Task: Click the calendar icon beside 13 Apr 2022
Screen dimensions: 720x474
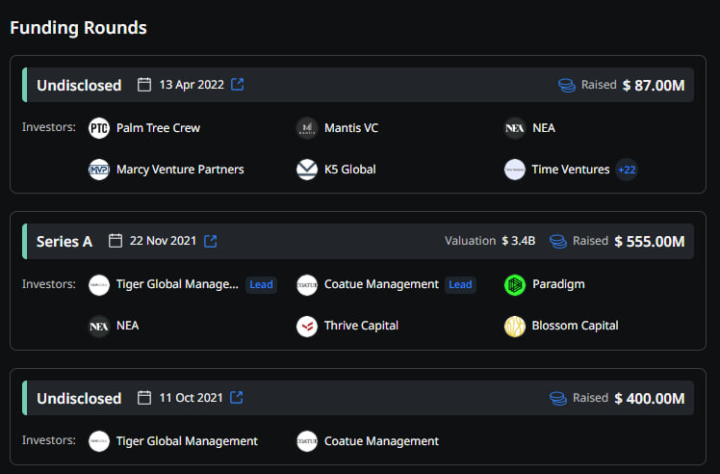Action: click(144, 85)
